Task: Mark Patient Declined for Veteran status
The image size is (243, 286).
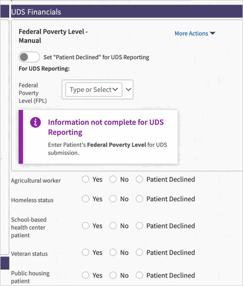Action: coord(139,253)
